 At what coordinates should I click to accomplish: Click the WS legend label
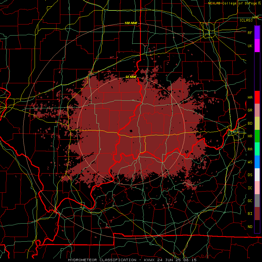[250, 162]
